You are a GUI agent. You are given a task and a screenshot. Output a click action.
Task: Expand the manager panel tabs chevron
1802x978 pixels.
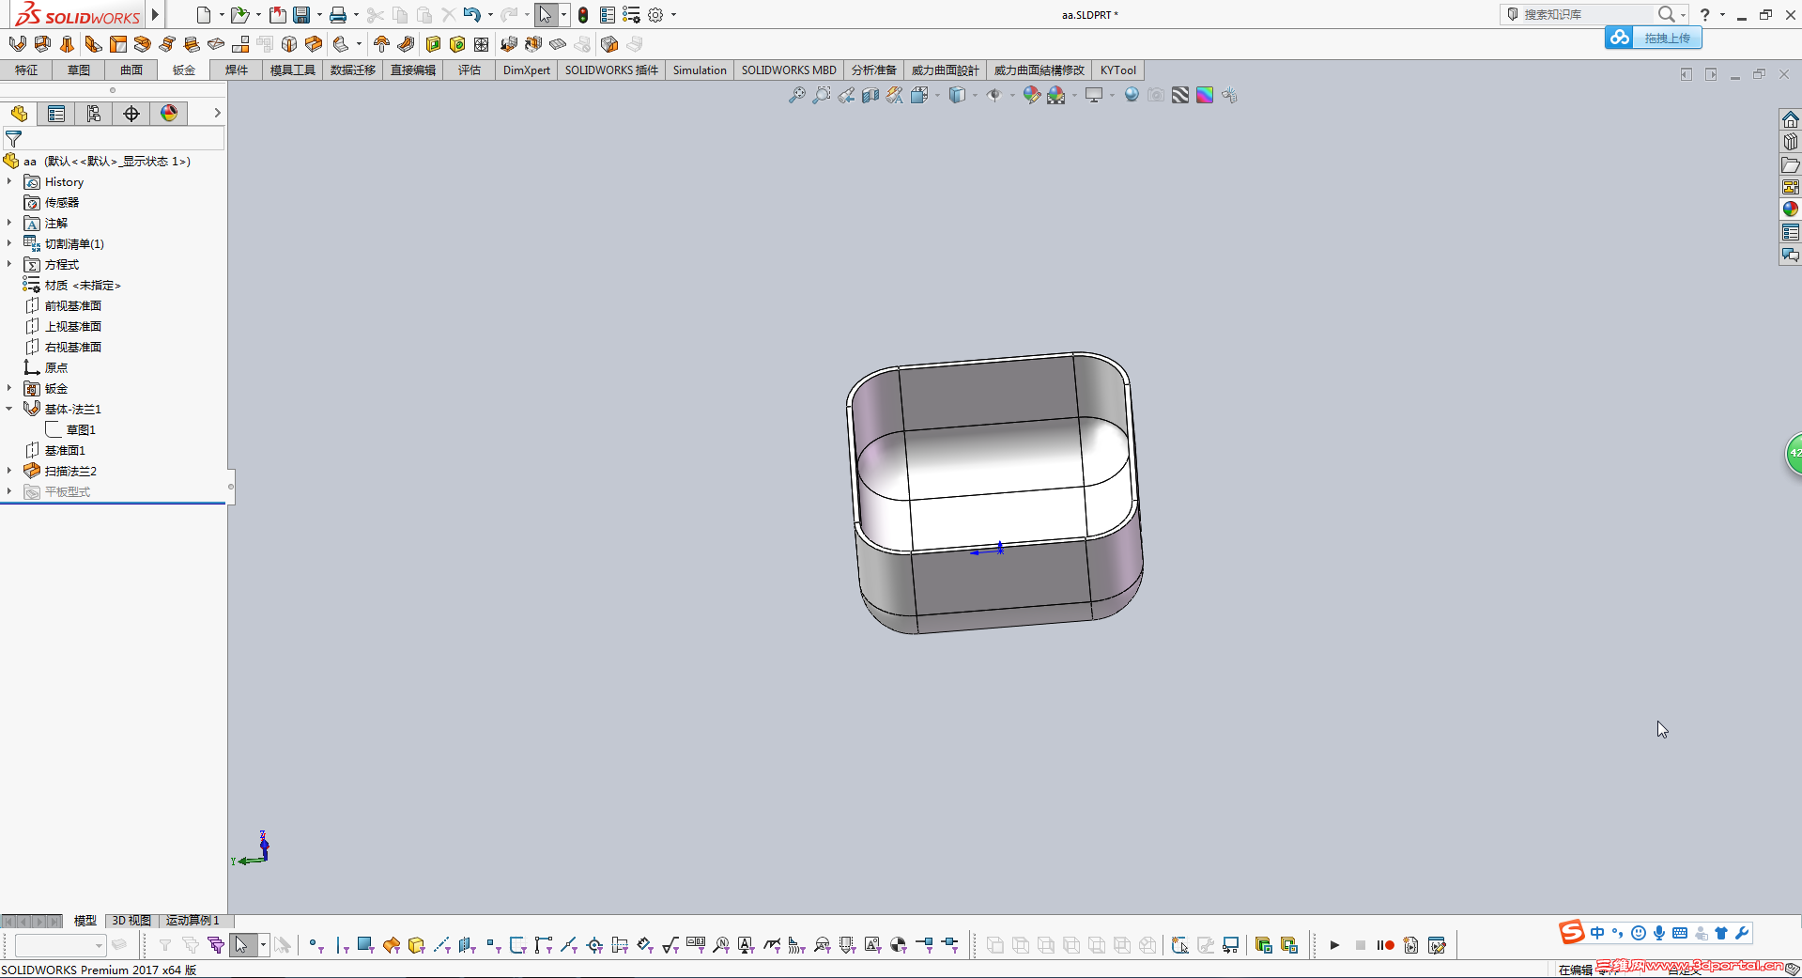tap(217, 113)
